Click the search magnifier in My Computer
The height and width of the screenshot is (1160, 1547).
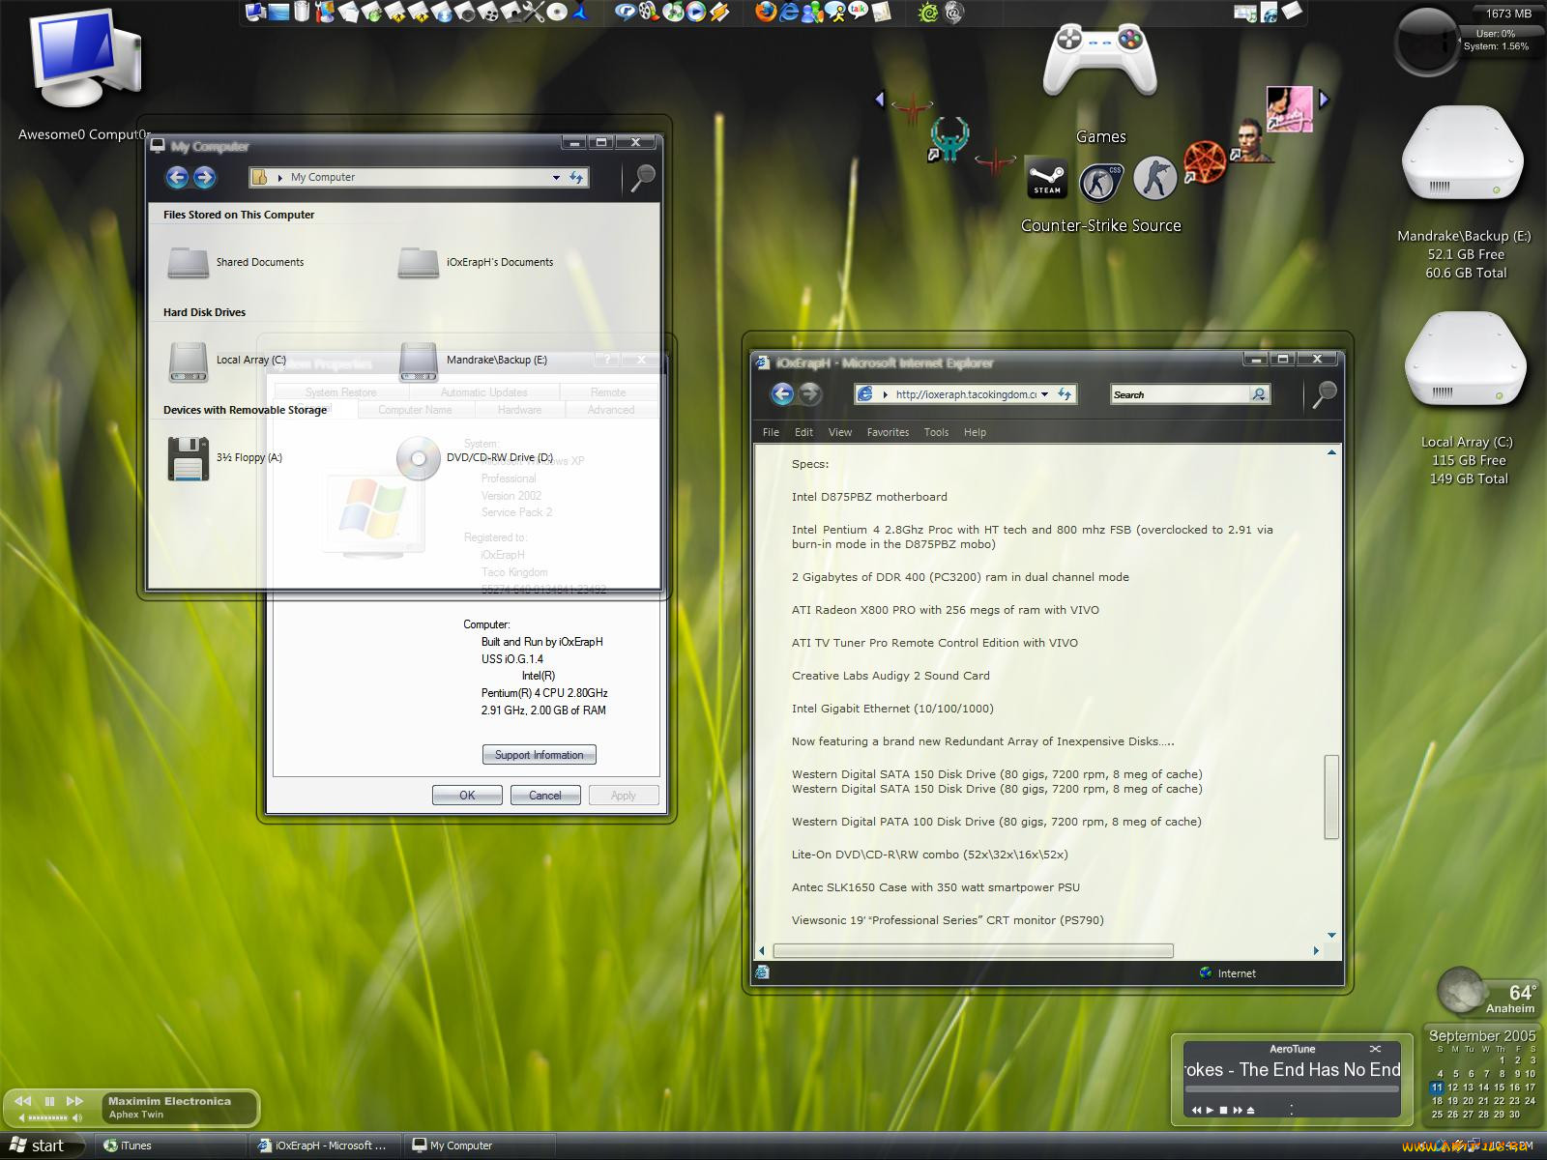[642, 178]
